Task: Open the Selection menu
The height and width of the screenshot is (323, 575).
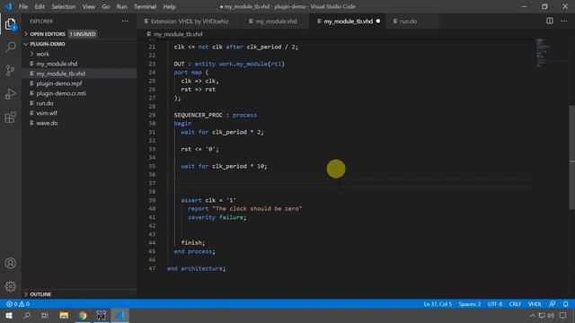Action: pos(64,6)
